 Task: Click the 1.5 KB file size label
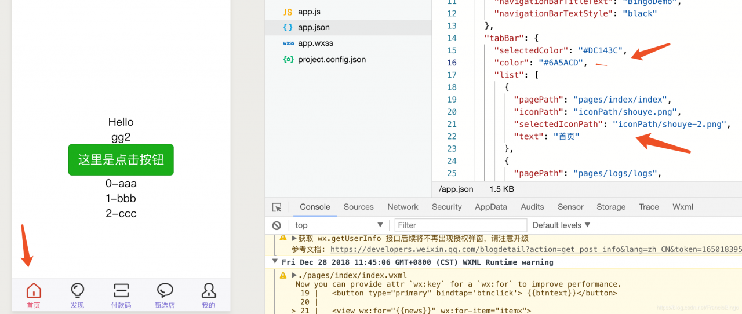pos(502,189)
